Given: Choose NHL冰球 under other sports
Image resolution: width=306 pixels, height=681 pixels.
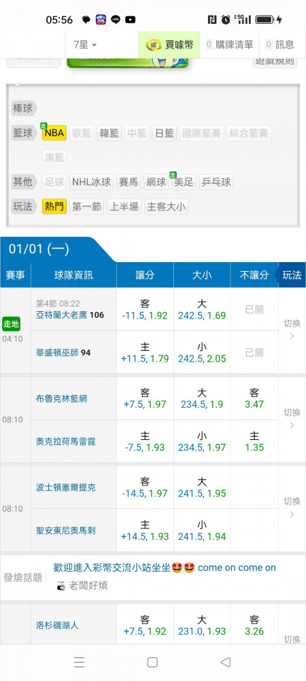Looking at the screenshot, I should [91, 182].
